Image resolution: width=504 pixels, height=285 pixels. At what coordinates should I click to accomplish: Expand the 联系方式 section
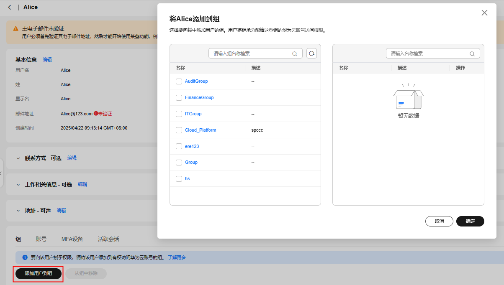(x=18, y=158)
